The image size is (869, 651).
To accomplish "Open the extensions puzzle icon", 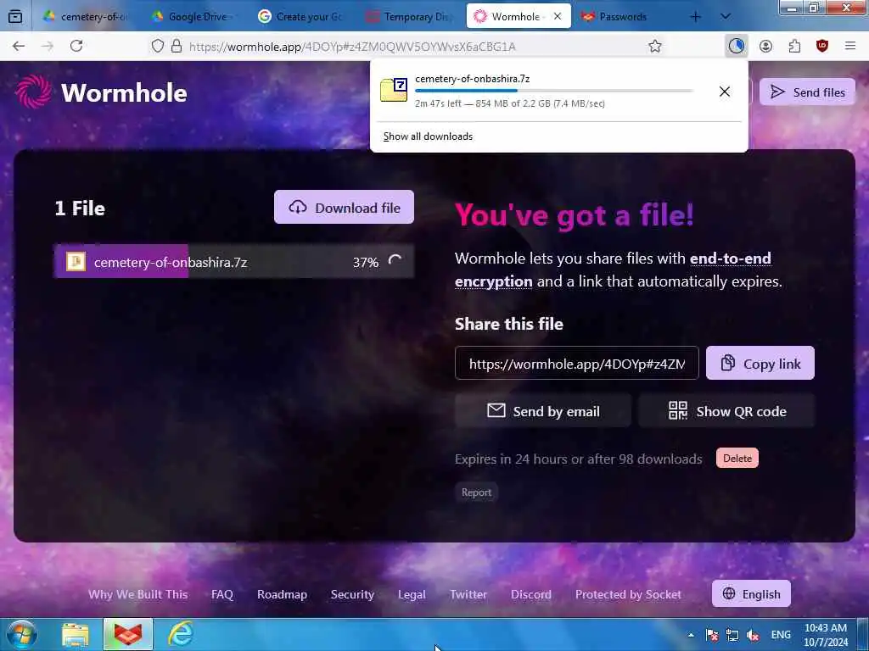I will coord(794,46).
